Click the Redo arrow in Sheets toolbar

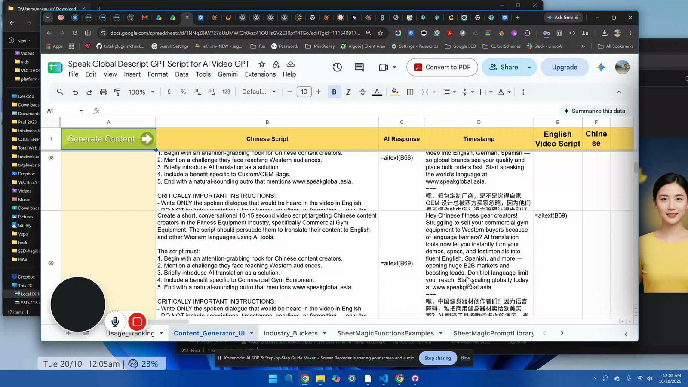89,92
